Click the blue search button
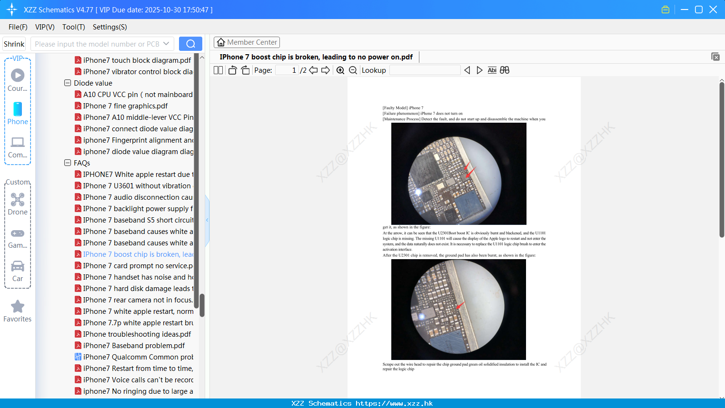 click(190, 44)
